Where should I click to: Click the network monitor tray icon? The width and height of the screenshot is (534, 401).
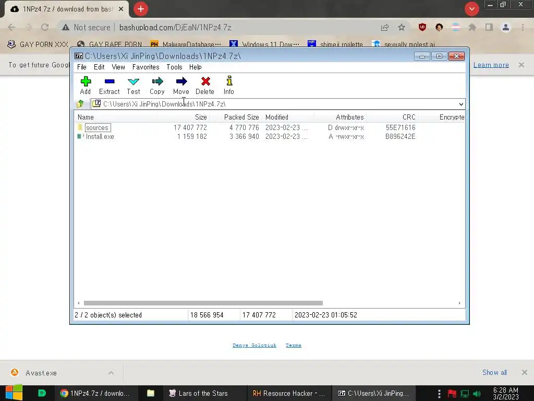(465, 394)
